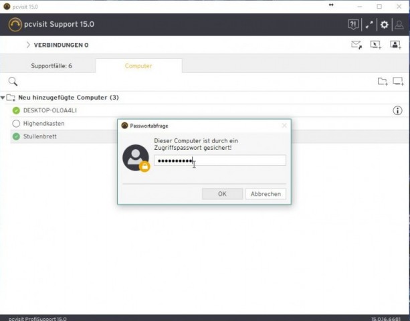410x321 pixels.
Task: Open the user account icon
Action: [399, 25]
